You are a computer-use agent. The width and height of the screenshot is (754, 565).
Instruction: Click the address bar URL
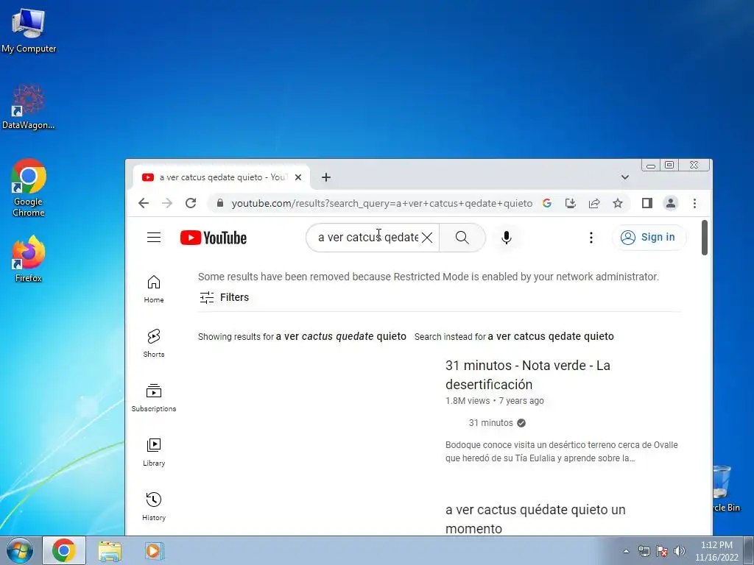(382, 203)
